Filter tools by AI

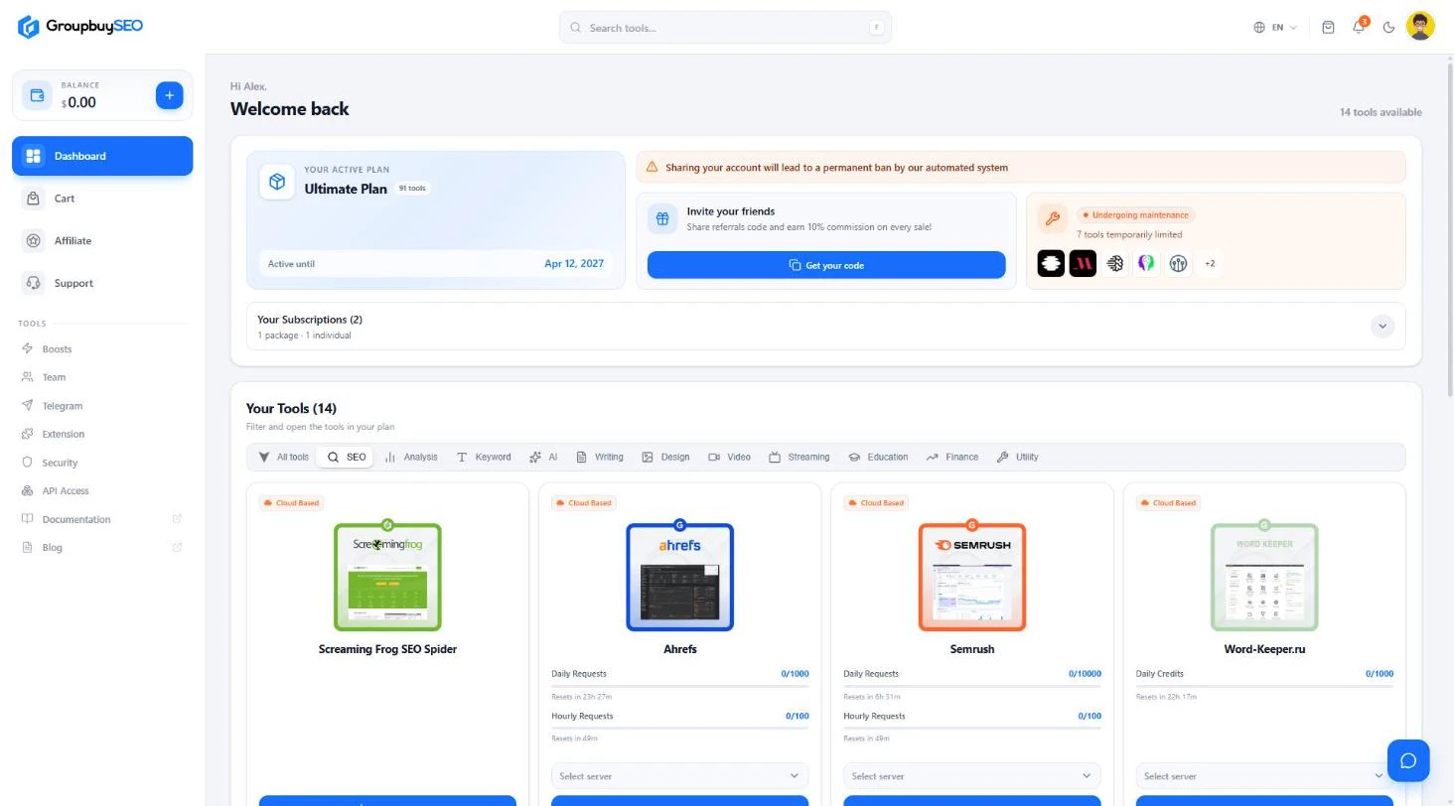tap(543, 457)
